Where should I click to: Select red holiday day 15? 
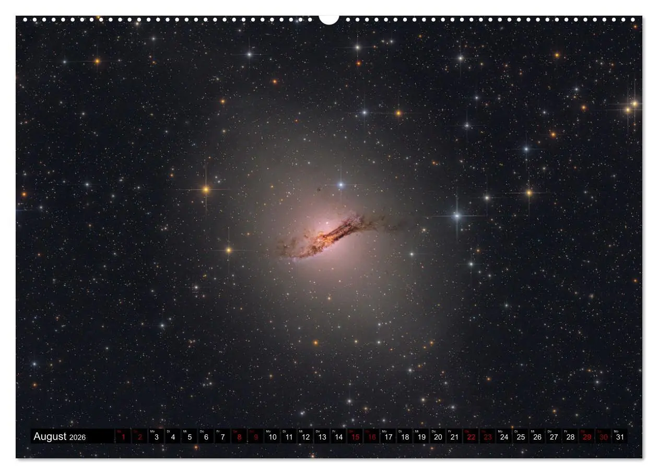[x=355, y=436]
